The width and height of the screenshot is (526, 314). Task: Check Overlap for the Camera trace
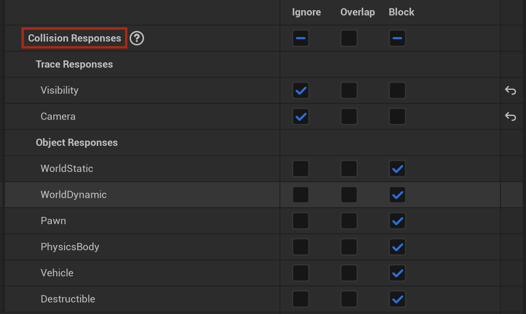pos(349,116)
